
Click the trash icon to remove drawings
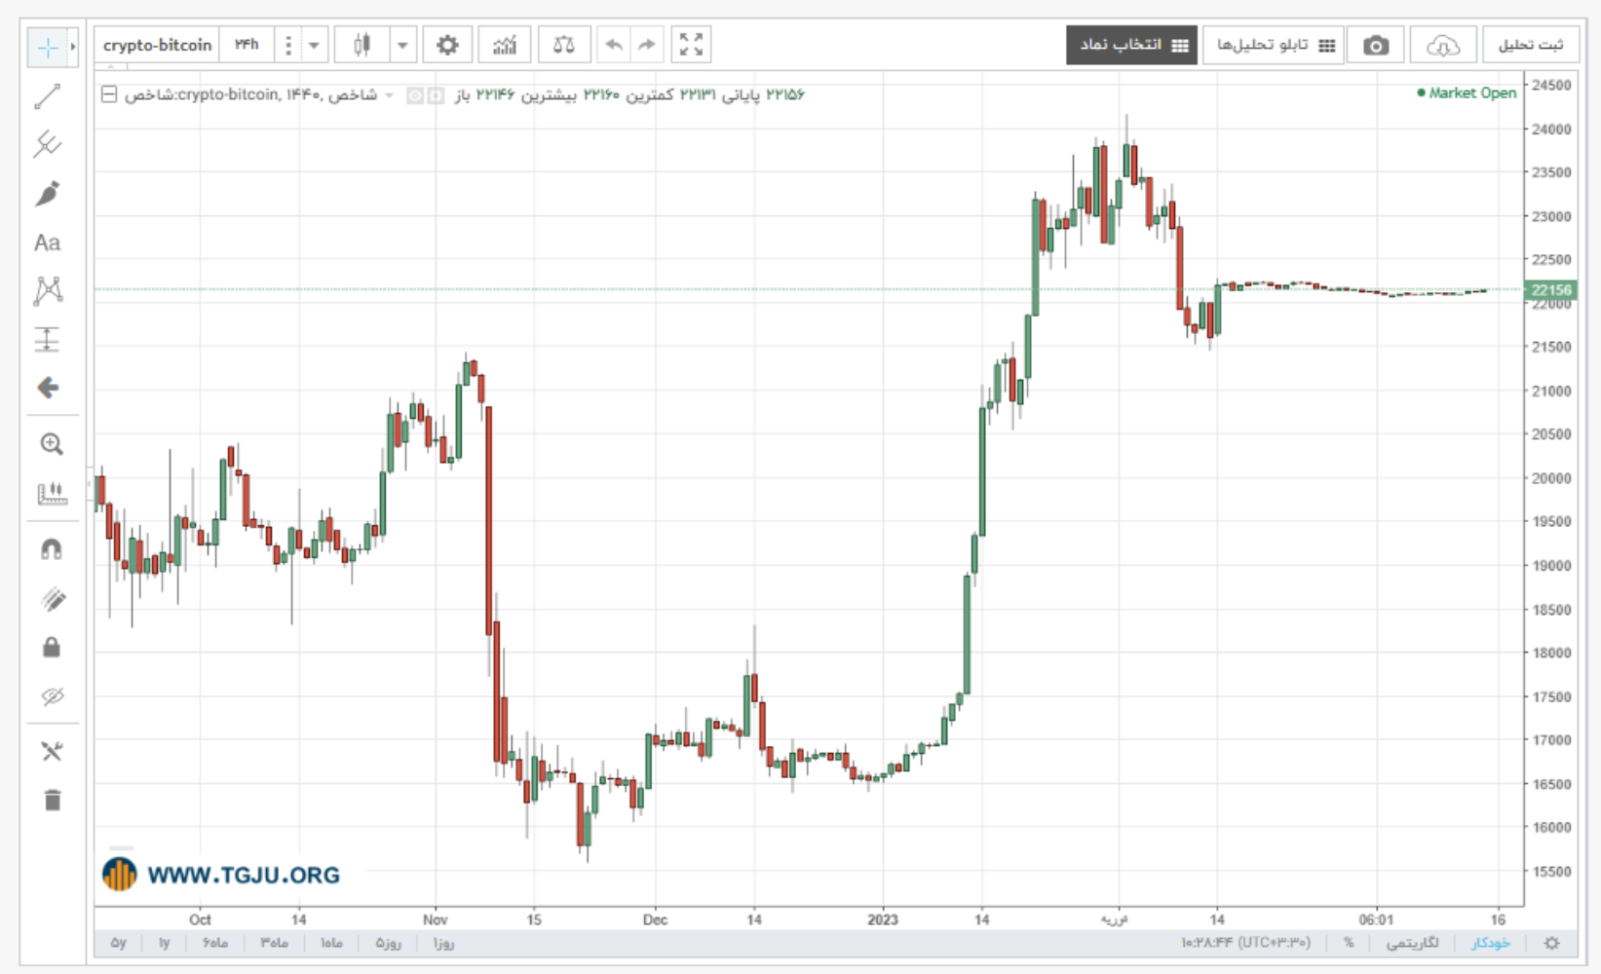pos(52,800)
